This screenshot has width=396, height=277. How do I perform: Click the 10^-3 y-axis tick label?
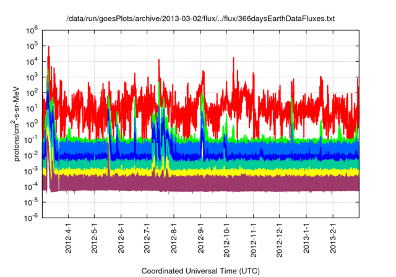(x=31, y=171)
